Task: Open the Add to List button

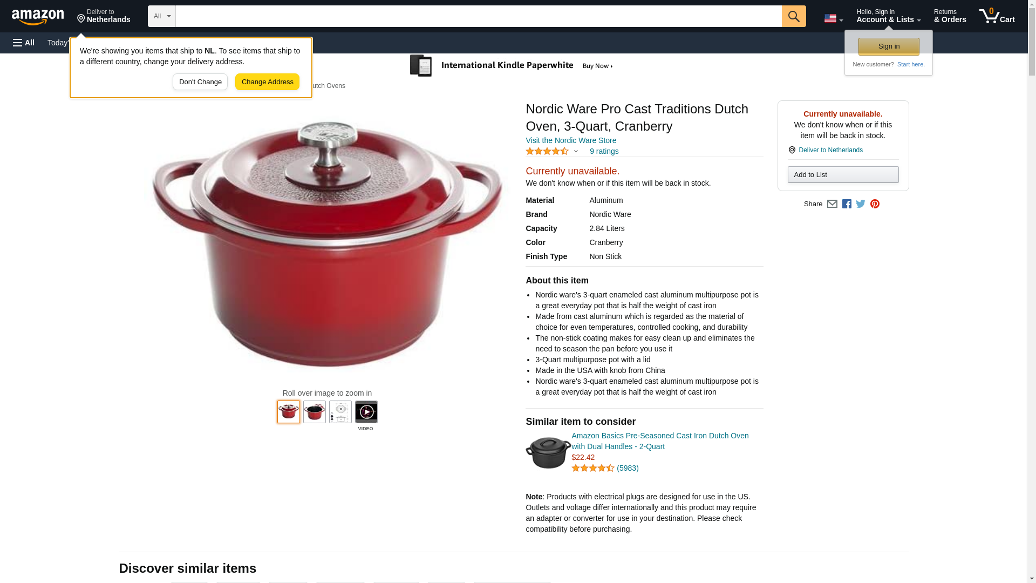Action: 843,175
